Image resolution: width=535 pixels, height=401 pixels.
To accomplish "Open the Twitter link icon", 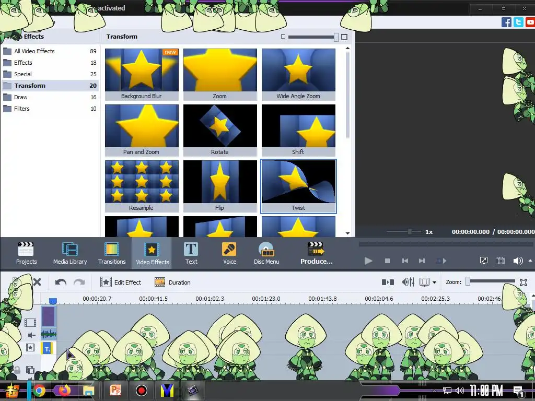I will pos(518,22).
